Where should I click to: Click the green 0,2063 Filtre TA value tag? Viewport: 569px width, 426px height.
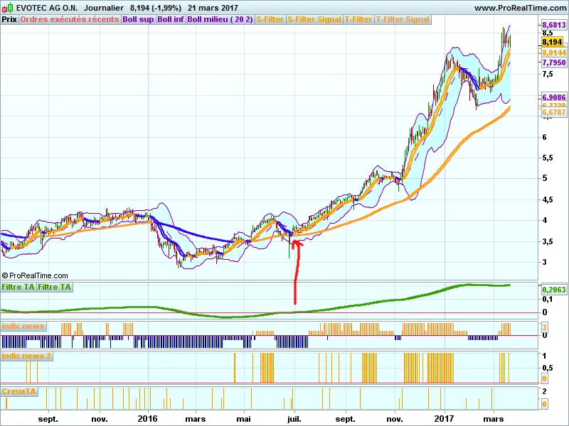(553, 290)
